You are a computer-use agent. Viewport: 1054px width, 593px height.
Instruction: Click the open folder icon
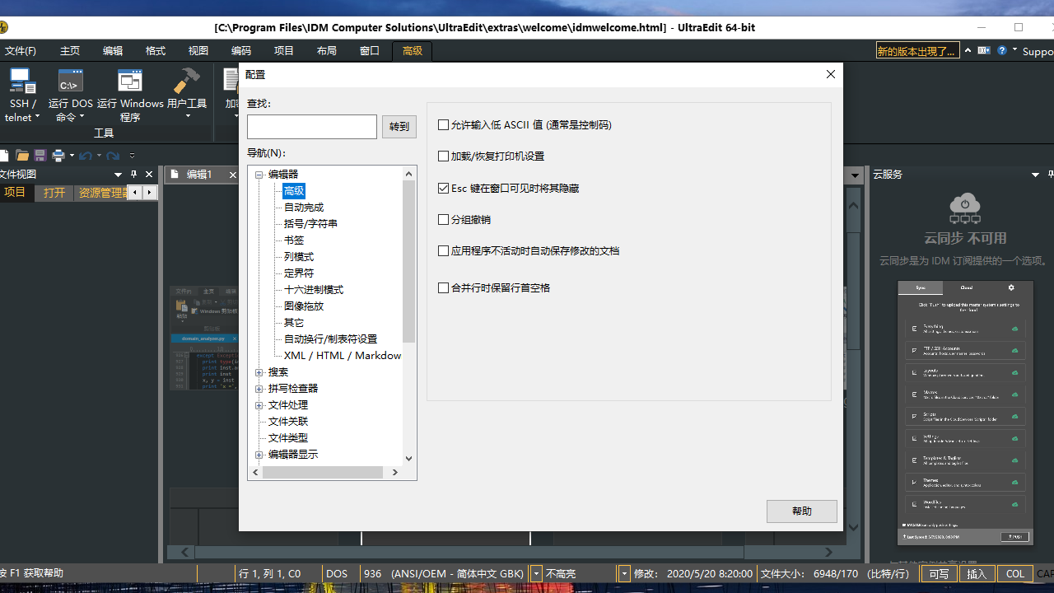pos(22,155)
